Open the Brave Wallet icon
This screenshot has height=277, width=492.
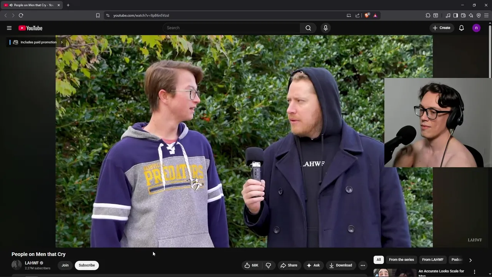click(x=463, y=15)
